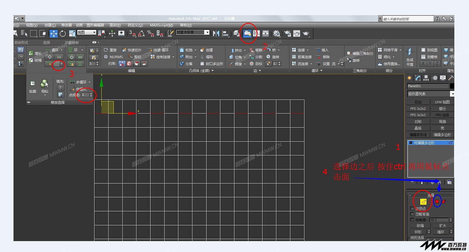Toggle constraint to normal icon

(x=144, y=64)
